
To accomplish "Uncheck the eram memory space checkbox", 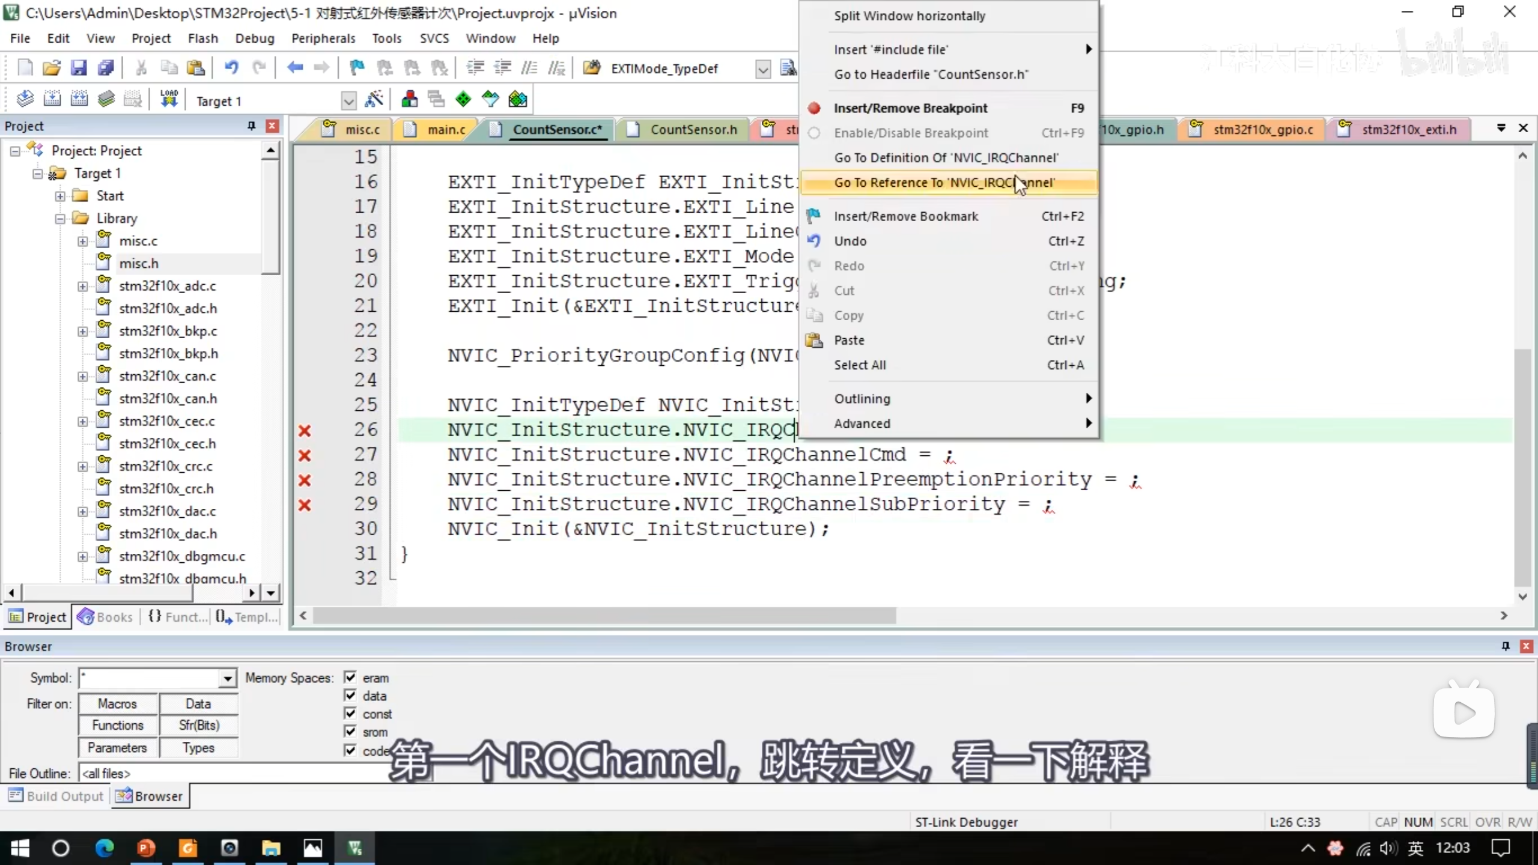I will point(350,678).
